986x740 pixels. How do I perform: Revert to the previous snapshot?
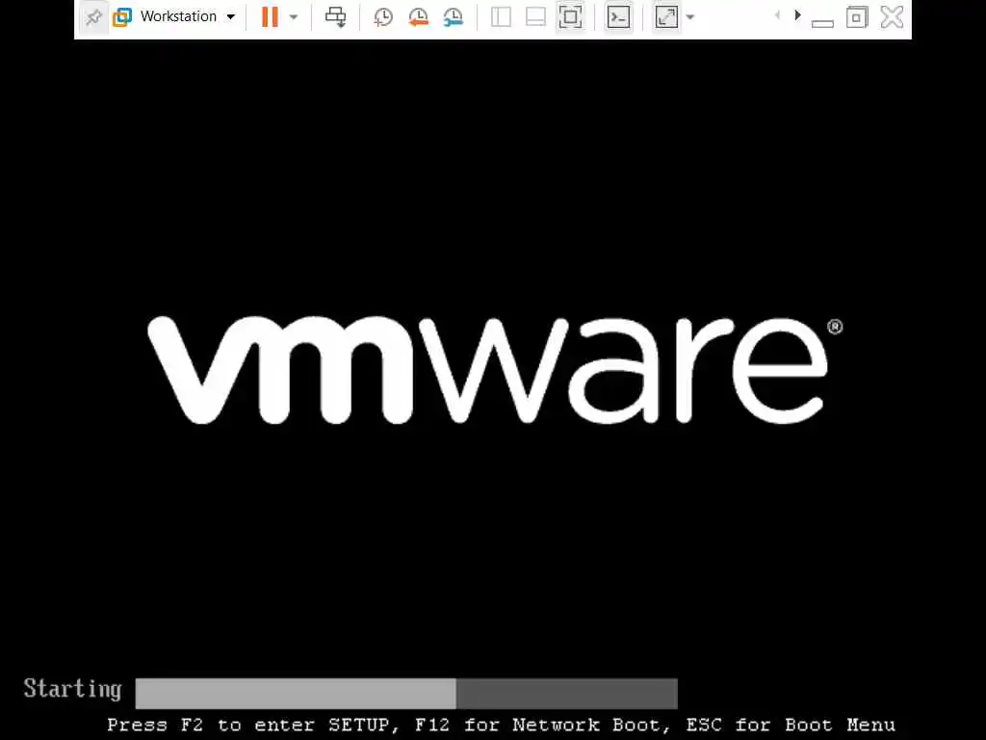point(418,17)
